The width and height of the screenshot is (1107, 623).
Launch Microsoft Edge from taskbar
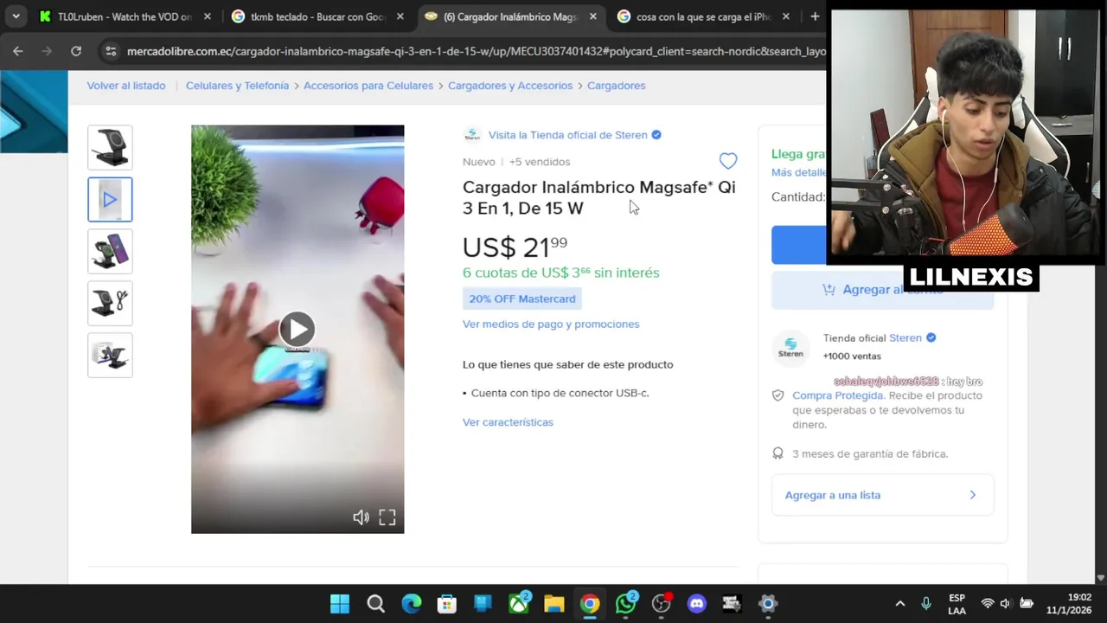(412, 604)
